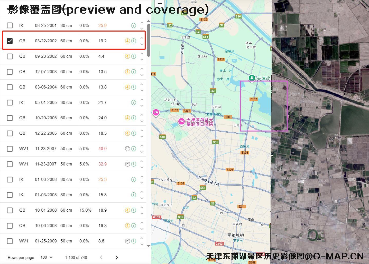Click the map zoom-out minus button
The width and height of the screenshot is (369, 264).
tap(160, 3)
